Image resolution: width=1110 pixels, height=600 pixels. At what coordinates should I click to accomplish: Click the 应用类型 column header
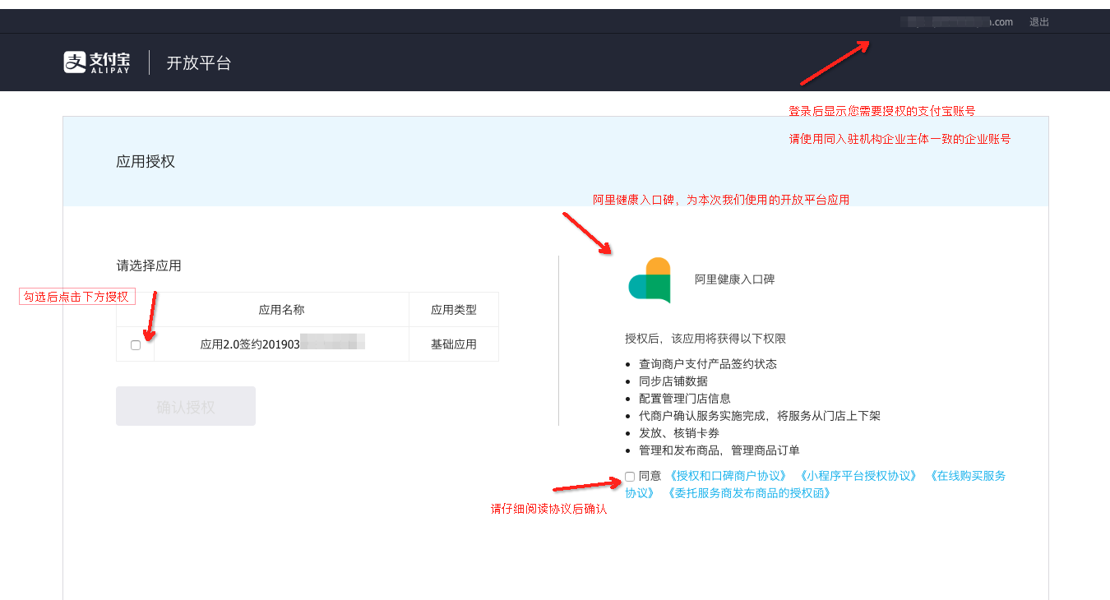point(454,310)
